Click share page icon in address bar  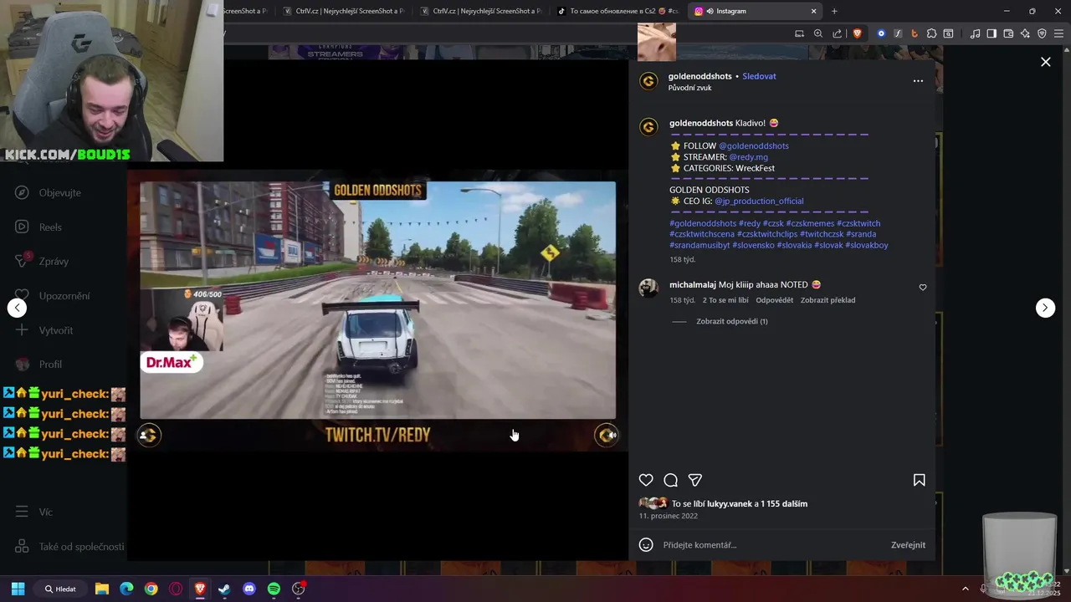point(838,33)
